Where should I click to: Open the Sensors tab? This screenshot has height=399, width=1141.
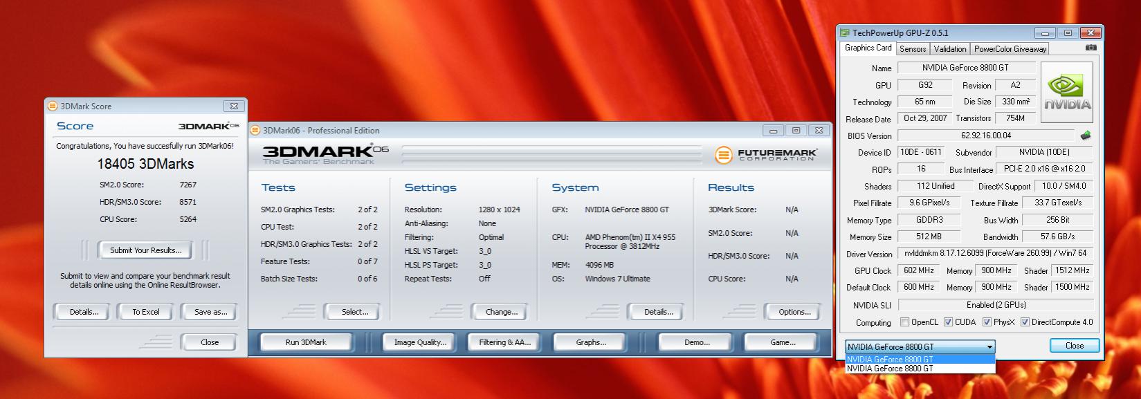pos(913,49)
